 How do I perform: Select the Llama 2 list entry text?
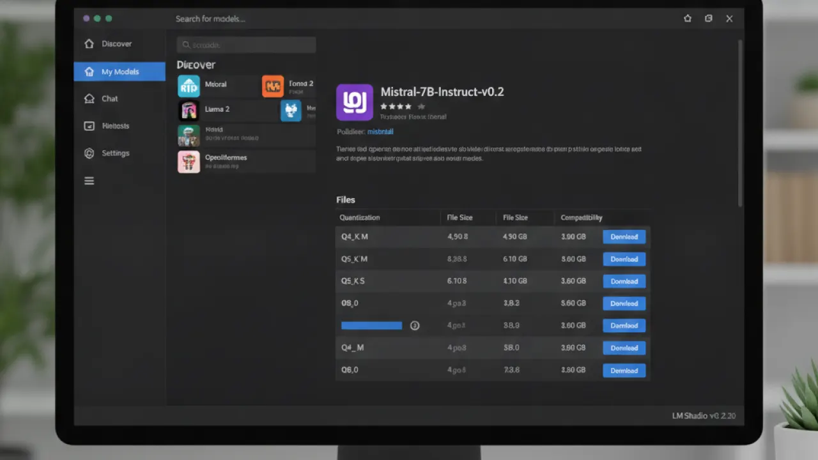click(x=217, y=109)
